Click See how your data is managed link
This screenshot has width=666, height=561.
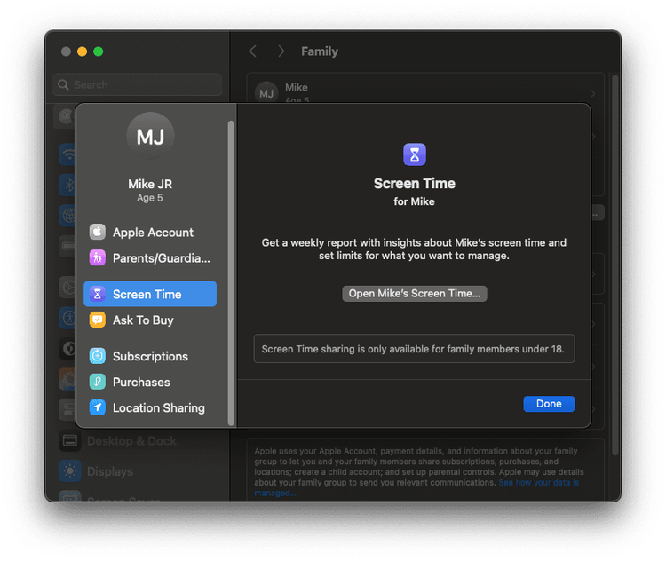click(538, 483)
